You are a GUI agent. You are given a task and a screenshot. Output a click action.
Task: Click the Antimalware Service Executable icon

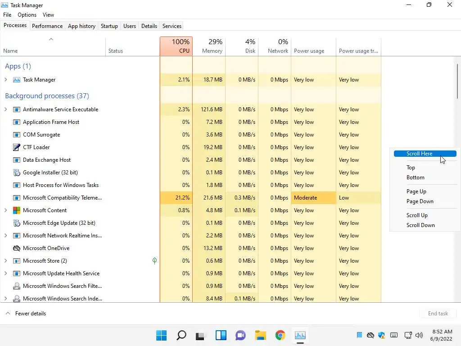[17, 109]
